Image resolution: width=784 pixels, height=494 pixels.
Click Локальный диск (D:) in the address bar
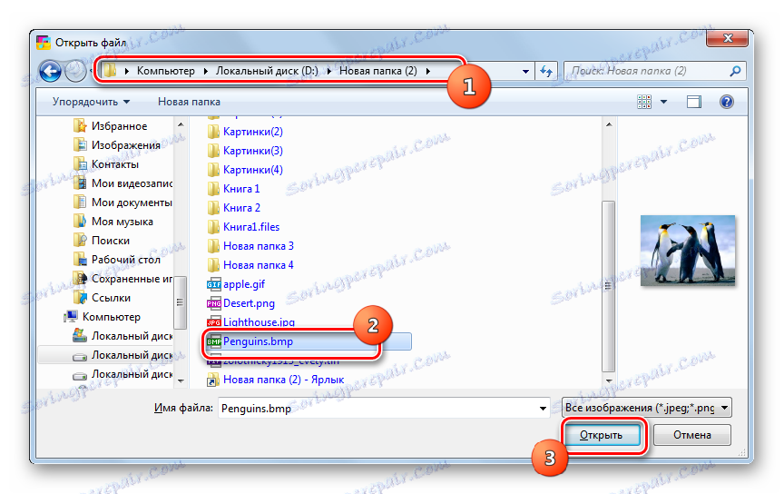pos(267,71)
